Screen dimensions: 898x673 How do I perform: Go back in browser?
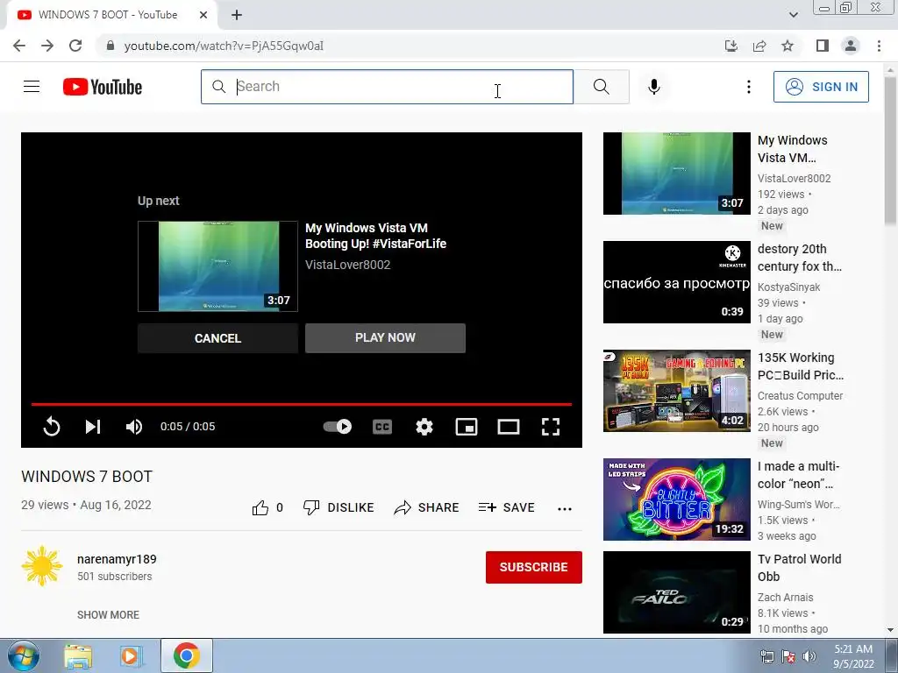[19, 46]
